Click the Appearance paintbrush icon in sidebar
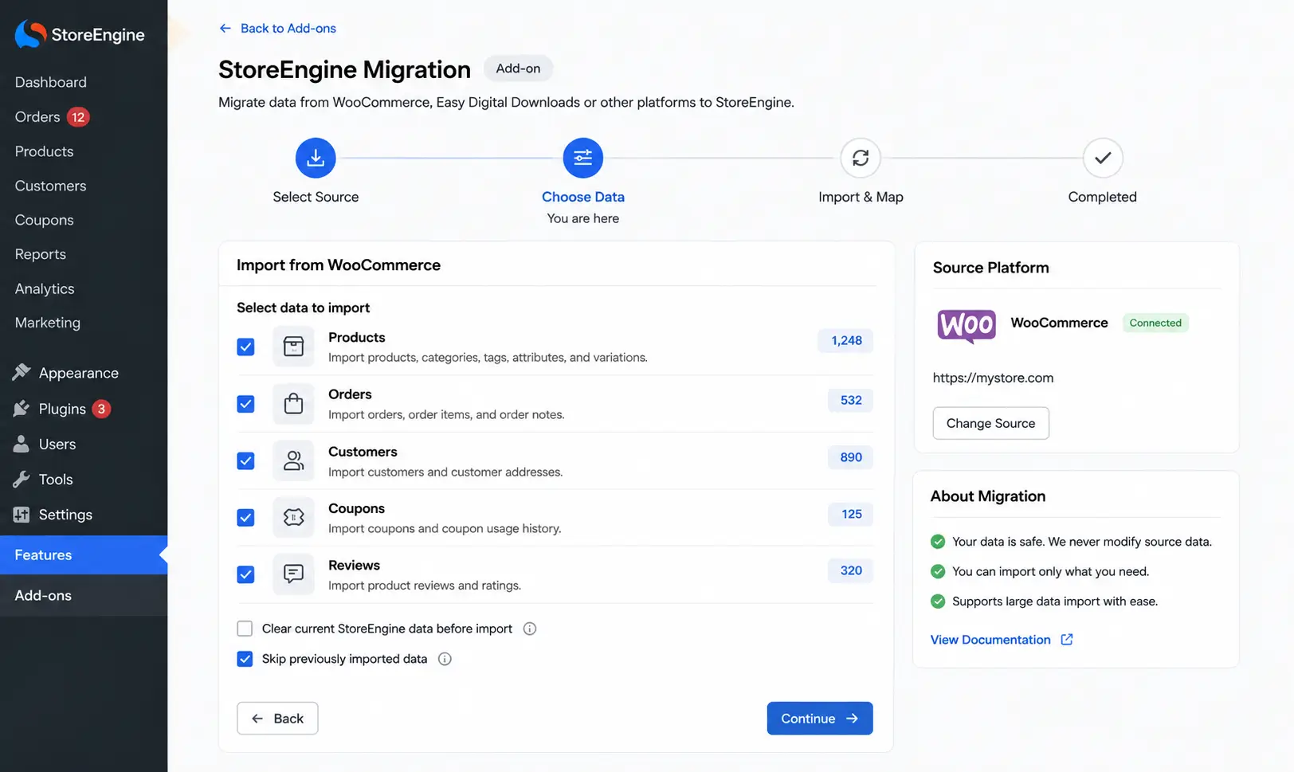 click(x=22, y=372)
